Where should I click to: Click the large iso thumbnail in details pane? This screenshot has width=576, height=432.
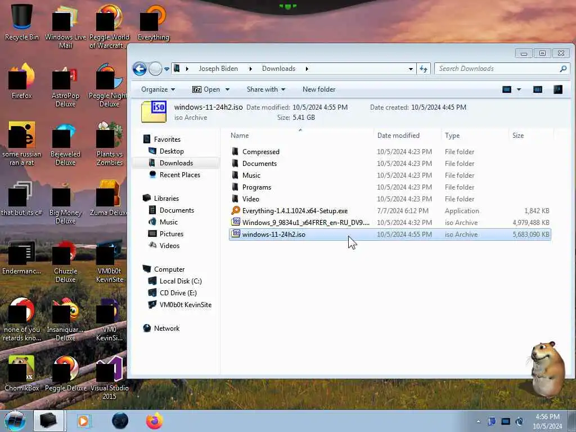pos(154,112)
